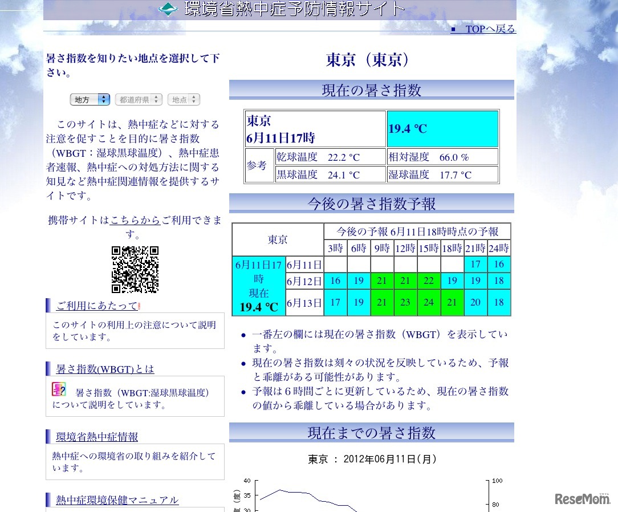Click the cyan 19.4 °C current WBGT cell
Image resolution: width=618 pixels, height=512 pixels.
pyautogui.click(x=442, y=128)
